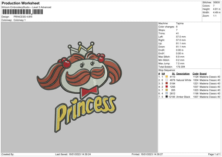Click the 'EndX:' label

[x=162, y=50]
